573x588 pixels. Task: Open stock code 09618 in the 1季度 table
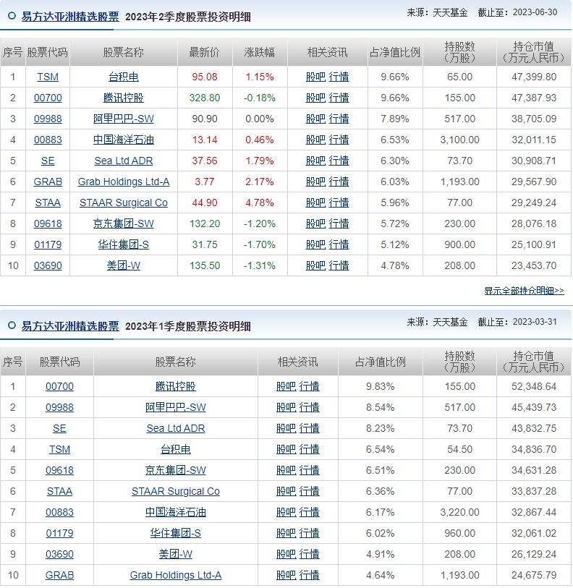click(x=59, y=470)
